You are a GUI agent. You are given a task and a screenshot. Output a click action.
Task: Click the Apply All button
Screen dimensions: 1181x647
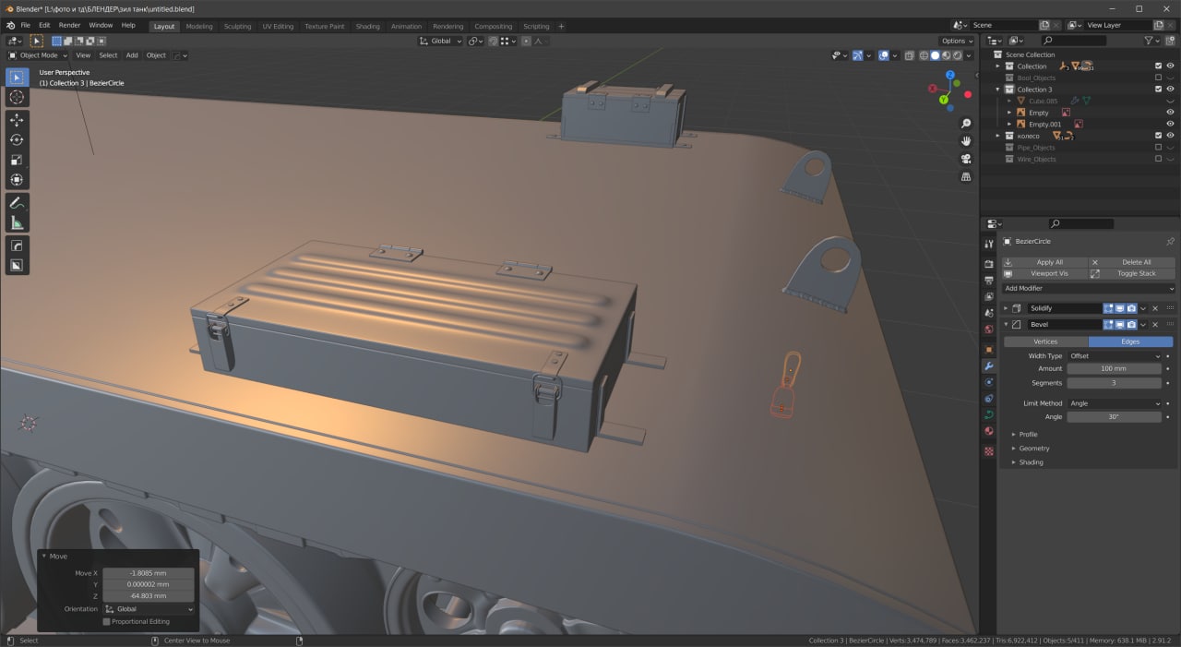coord(1044,262)
